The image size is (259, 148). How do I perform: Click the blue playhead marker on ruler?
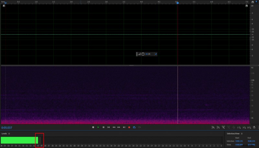177,3
